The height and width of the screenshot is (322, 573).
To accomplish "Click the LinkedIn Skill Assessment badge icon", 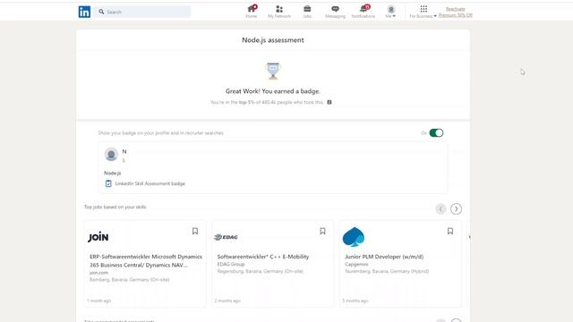I will 108,183.
